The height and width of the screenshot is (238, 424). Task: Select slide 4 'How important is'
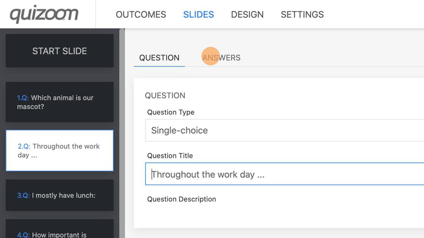click(x=59, y=231)
